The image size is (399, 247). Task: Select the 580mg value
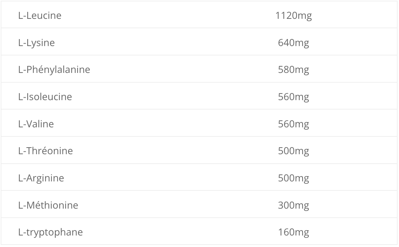pyautogui.click(x=293, y=70)
